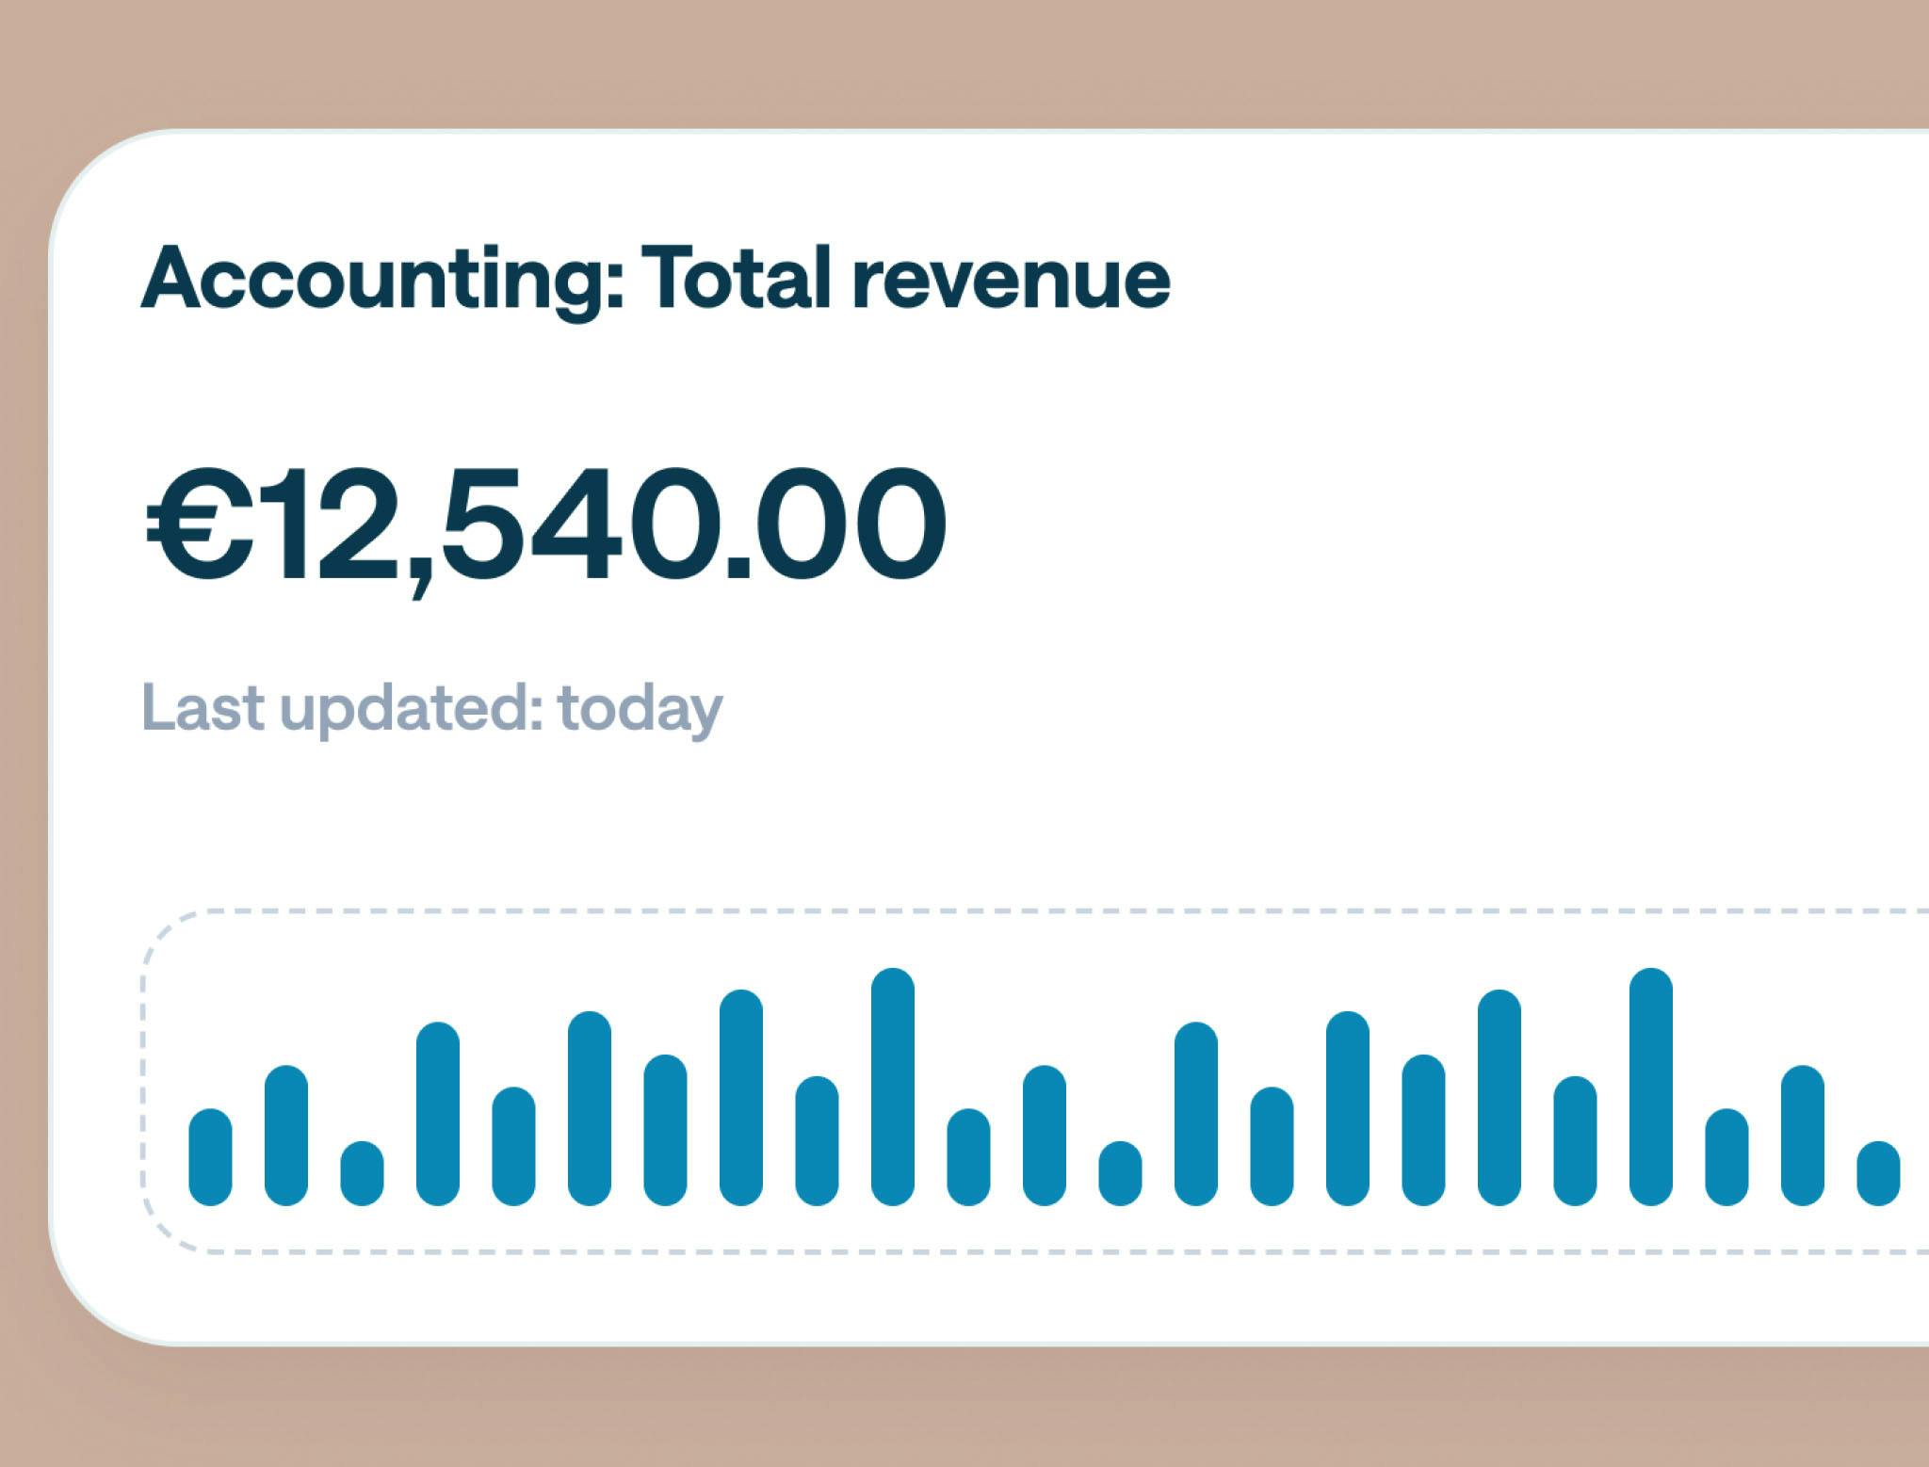
Task: Click the ninth bar in the chart
Action: coord(817,1140)
